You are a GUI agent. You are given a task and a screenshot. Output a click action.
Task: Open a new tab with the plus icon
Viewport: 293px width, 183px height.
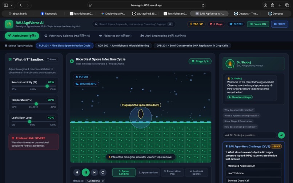(x=280, y=5)
